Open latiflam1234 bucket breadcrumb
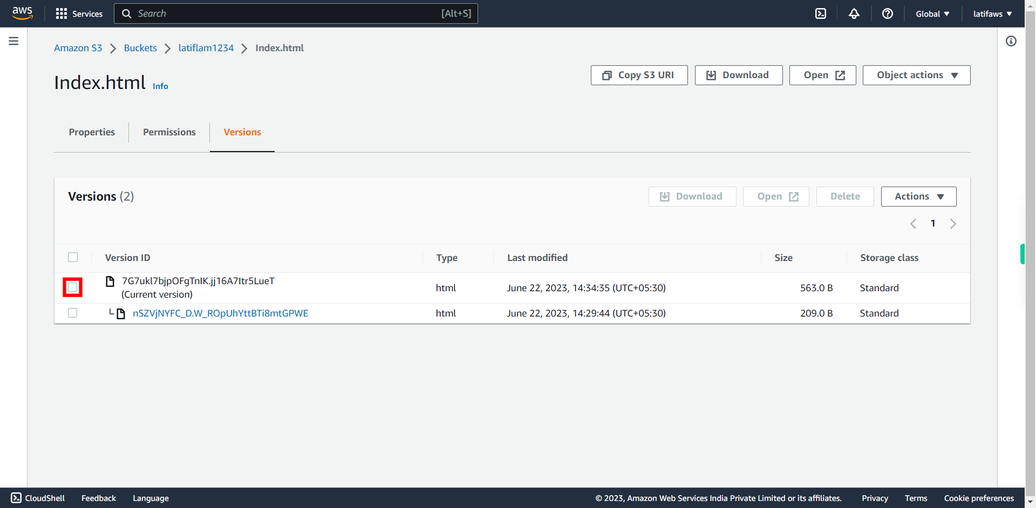This screenshot has height=508, width=1036. tap(206, 48)
